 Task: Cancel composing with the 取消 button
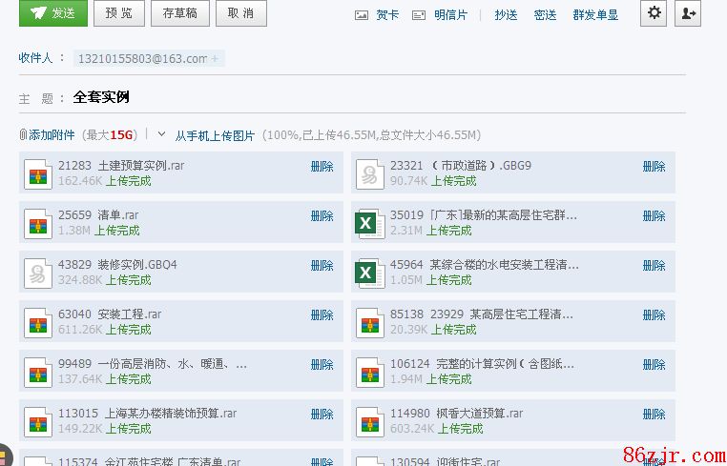coord(241,13)
